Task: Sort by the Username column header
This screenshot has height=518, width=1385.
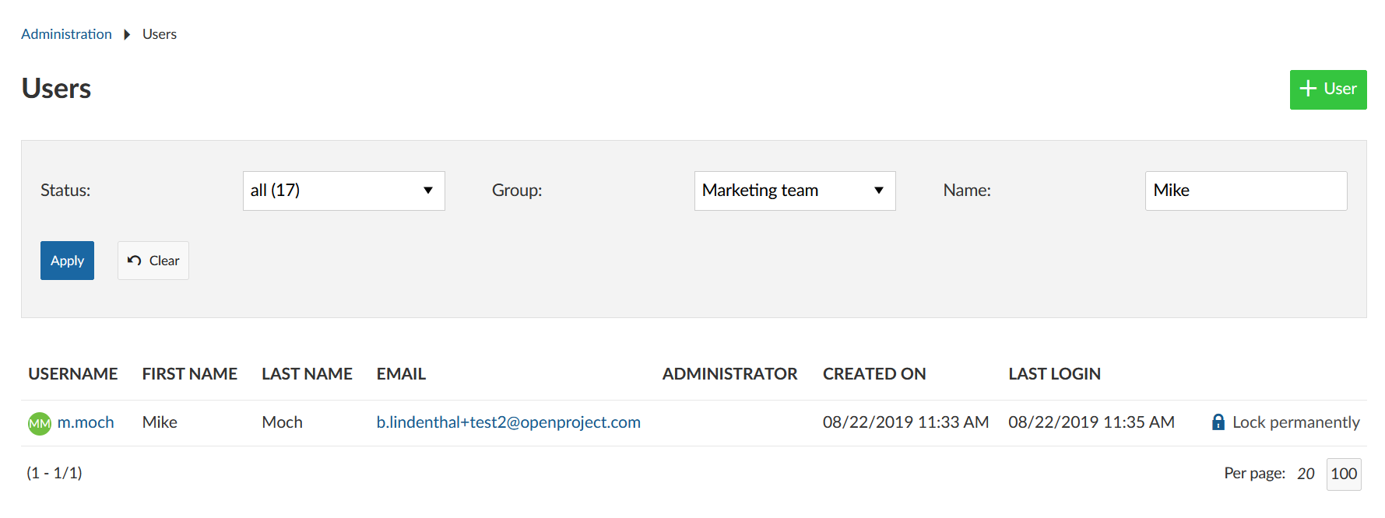Action: [x=73, y=374]
